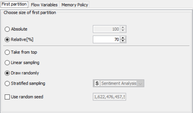Switch to the Flow Variables tab

click(44, 5)
